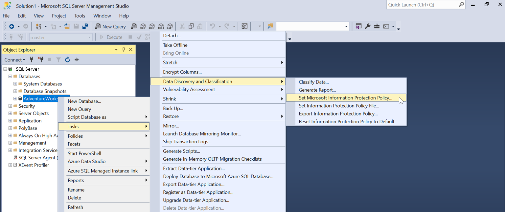Refresh the Object Explorer tree
This screenshot has height=212, width=505.
(67, 60)
